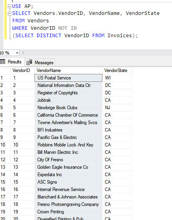This screenshot has height=220, width=172.
Task: Select the VendorState column header
Action: 117,70
